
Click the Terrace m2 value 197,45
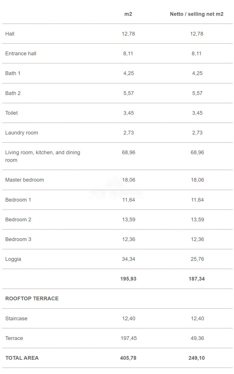(129, 338)
